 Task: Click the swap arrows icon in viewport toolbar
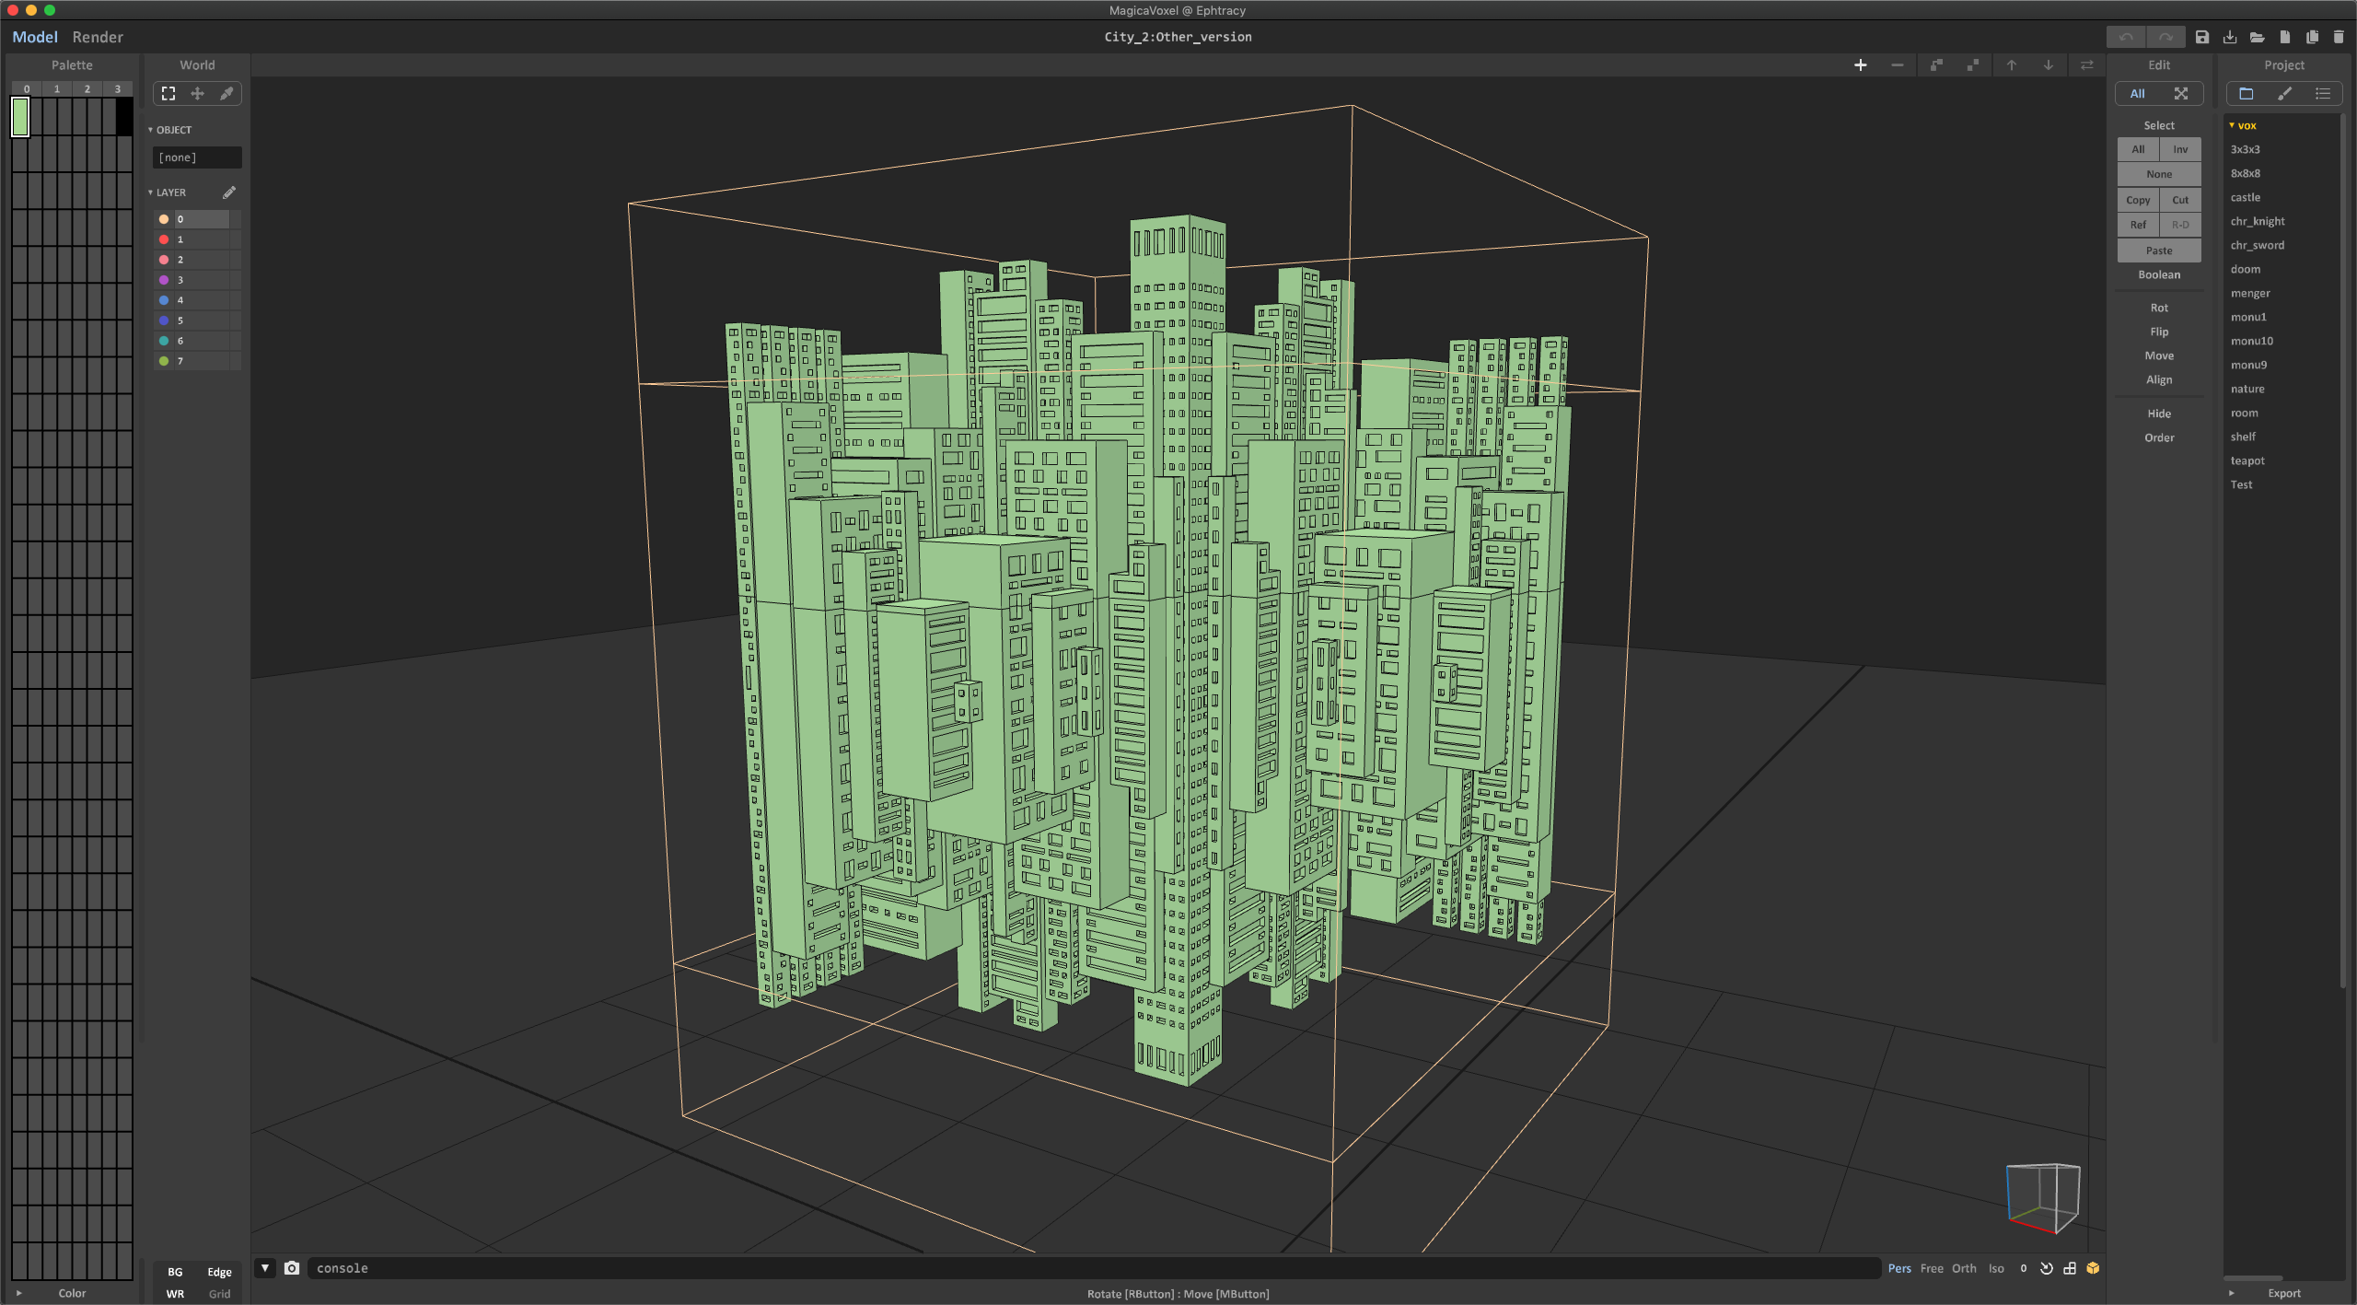click(2087, 65)
